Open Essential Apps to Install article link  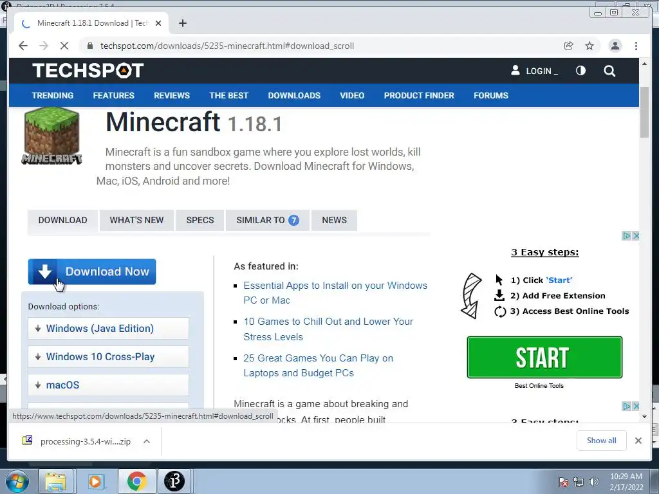click(x=335, y=293)
